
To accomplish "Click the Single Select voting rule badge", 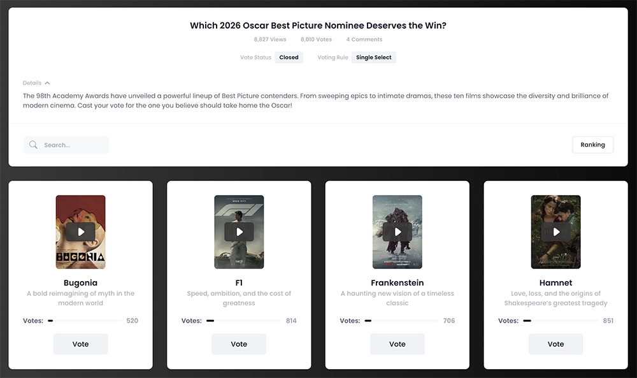I will (x=374, y=57).
